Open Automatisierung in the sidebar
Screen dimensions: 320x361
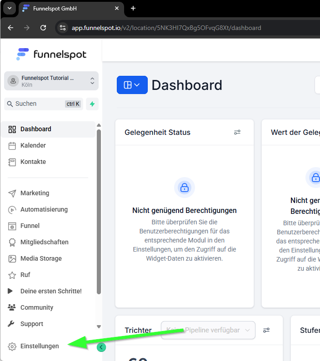coord(48,209)
